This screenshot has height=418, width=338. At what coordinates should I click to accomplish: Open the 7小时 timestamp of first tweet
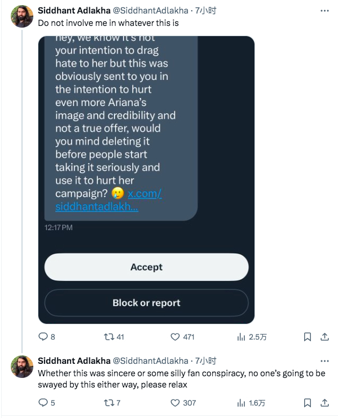205,10
